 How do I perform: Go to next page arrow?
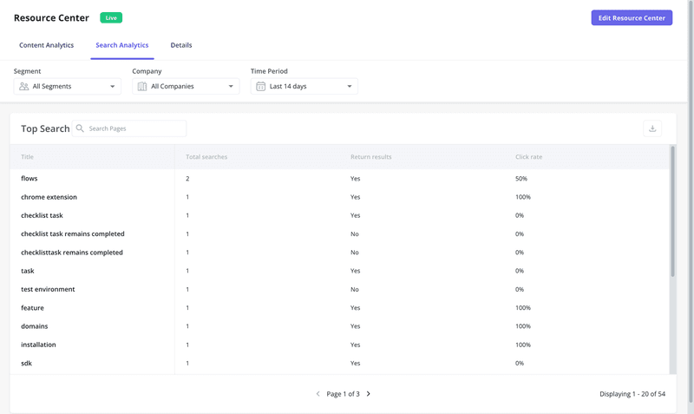tap(369, 394)
